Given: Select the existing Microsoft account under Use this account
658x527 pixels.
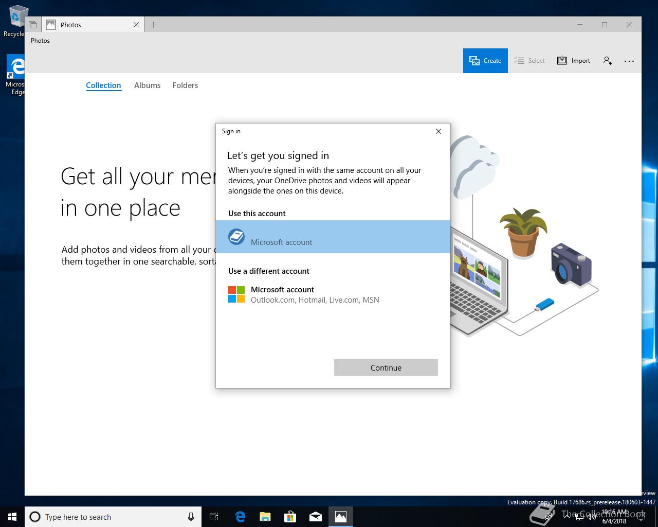Looking at the screenshot, I should [333, 237].
